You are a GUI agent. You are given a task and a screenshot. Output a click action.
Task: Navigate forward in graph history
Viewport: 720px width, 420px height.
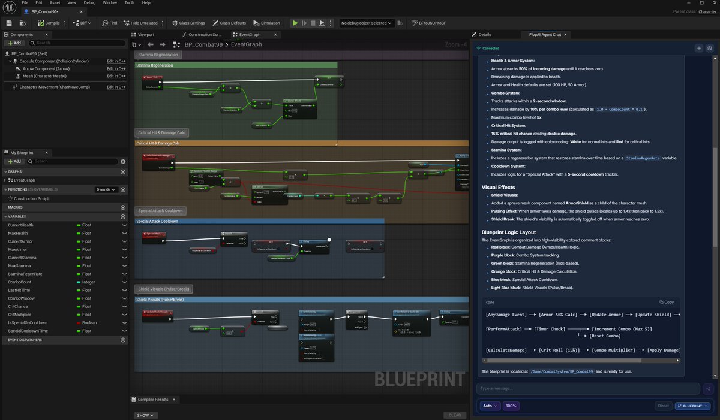tap(162, 44)
